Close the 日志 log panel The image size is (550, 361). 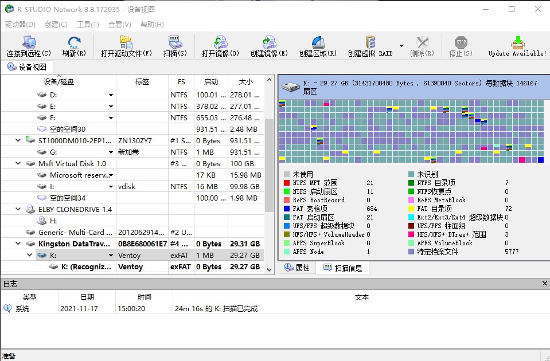(x=544, y=284)
